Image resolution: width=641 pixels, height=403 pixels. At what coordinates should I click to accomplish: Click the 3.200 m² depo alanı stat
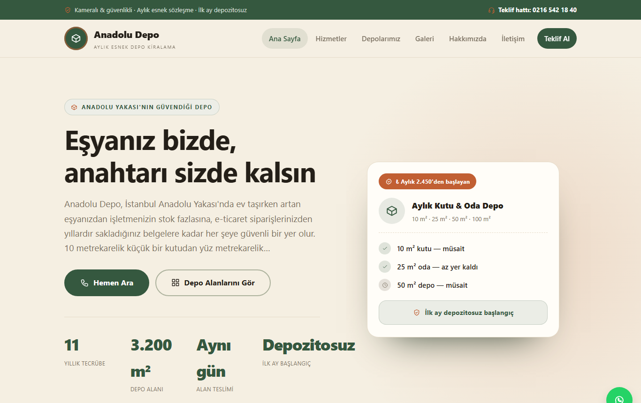click(152, 365)
